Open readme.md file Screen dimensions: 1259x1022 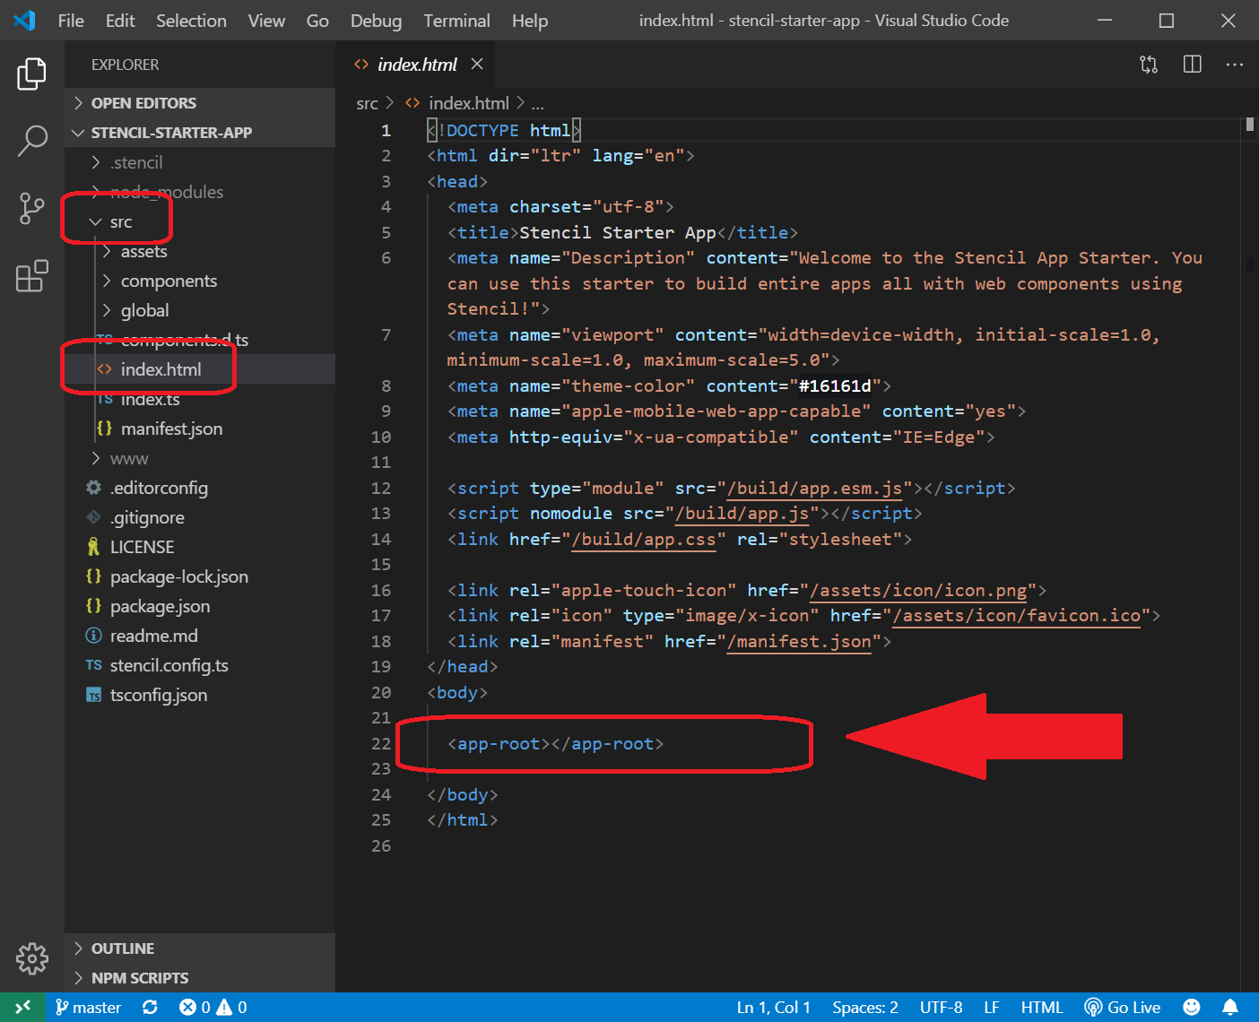point(200,636)
